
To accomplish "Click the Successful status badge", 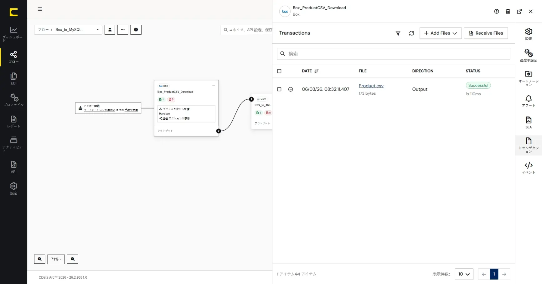I will 478,85.
